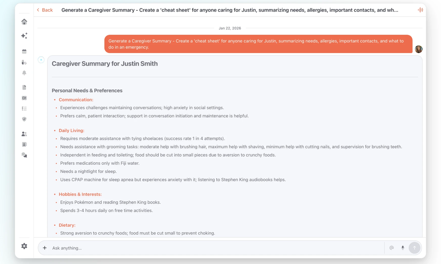Viewport: 441px width, 264px height.
Task: Click the conversation title at top
Action: tap(230, 10)
